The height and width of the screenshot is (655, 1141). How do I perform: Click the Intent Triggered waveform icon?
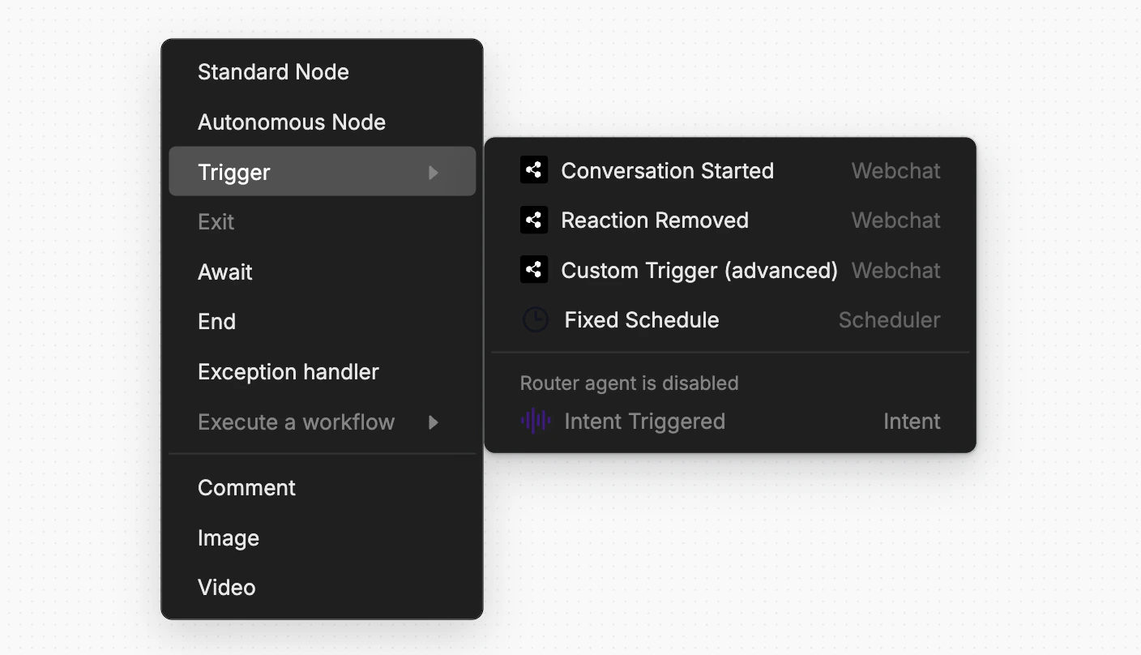click(x=535, y=421)
